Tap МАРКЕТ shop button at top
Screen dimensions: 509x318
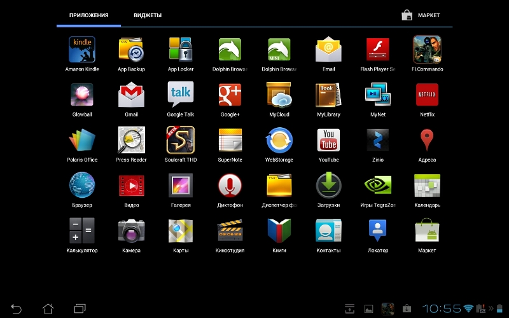(x=421, y=15)
